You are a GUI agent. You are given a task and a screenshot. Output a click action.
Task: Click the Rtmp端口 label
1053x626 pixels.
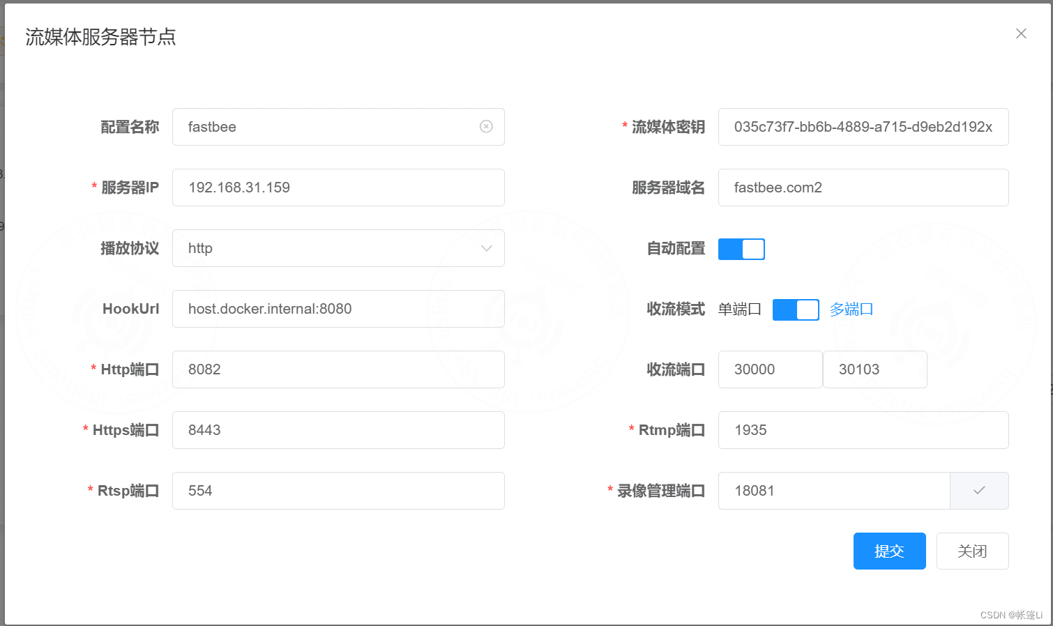click(x=672, y=430)
